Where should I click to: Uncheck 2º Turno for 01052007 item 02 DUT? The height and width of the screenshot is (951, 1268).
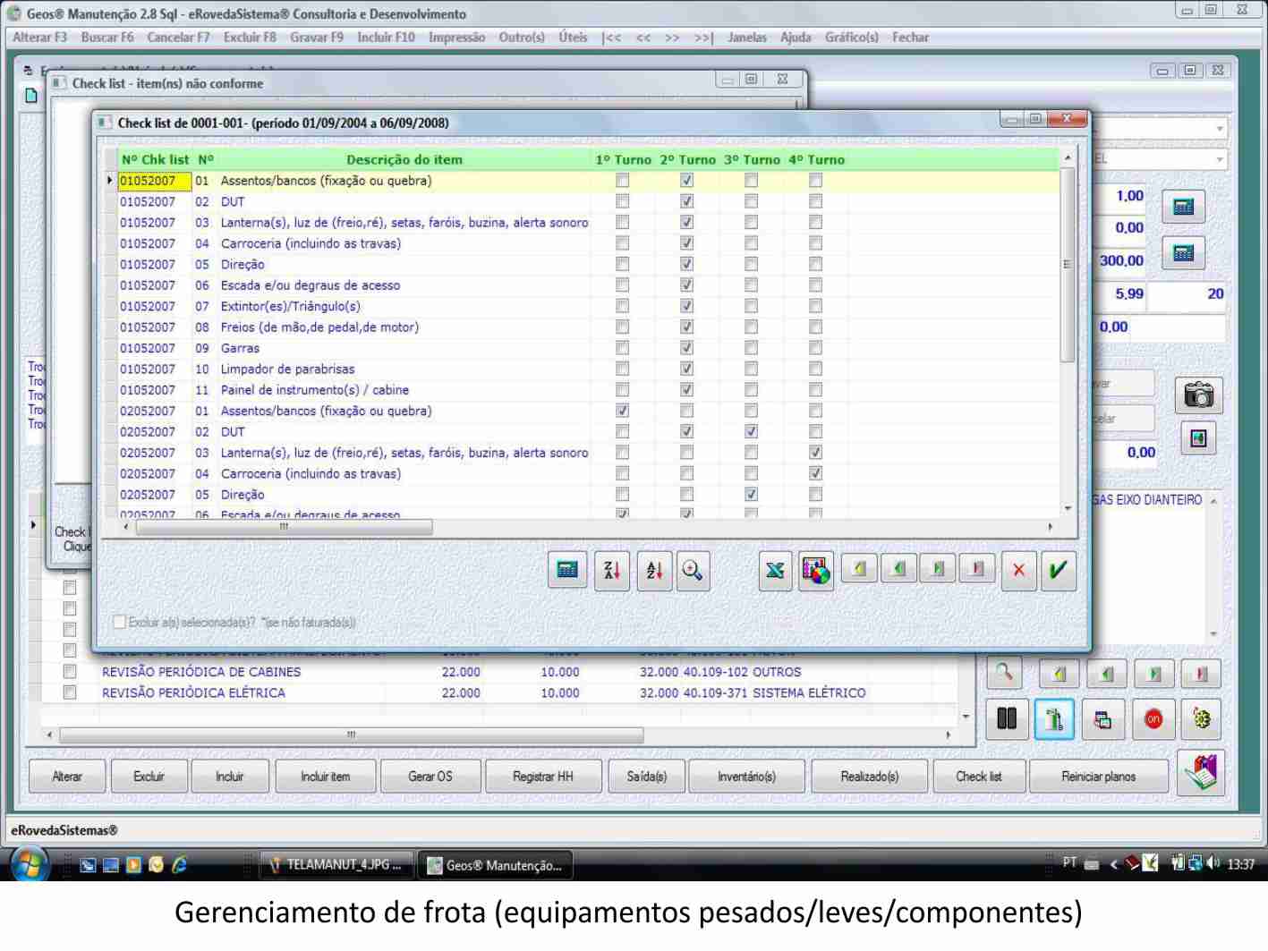point(686,201)
